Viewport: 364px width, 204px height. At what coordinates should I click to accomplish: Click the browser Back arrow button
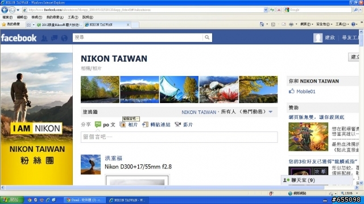click(x=5, y=10)
